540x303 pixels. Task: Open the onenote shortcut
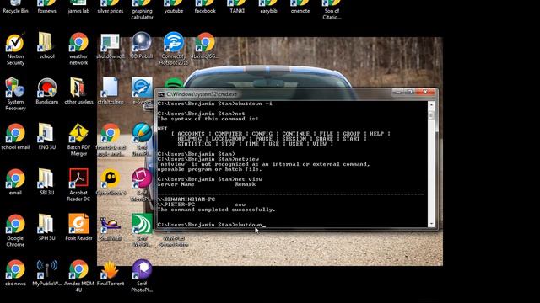point(300,7)
